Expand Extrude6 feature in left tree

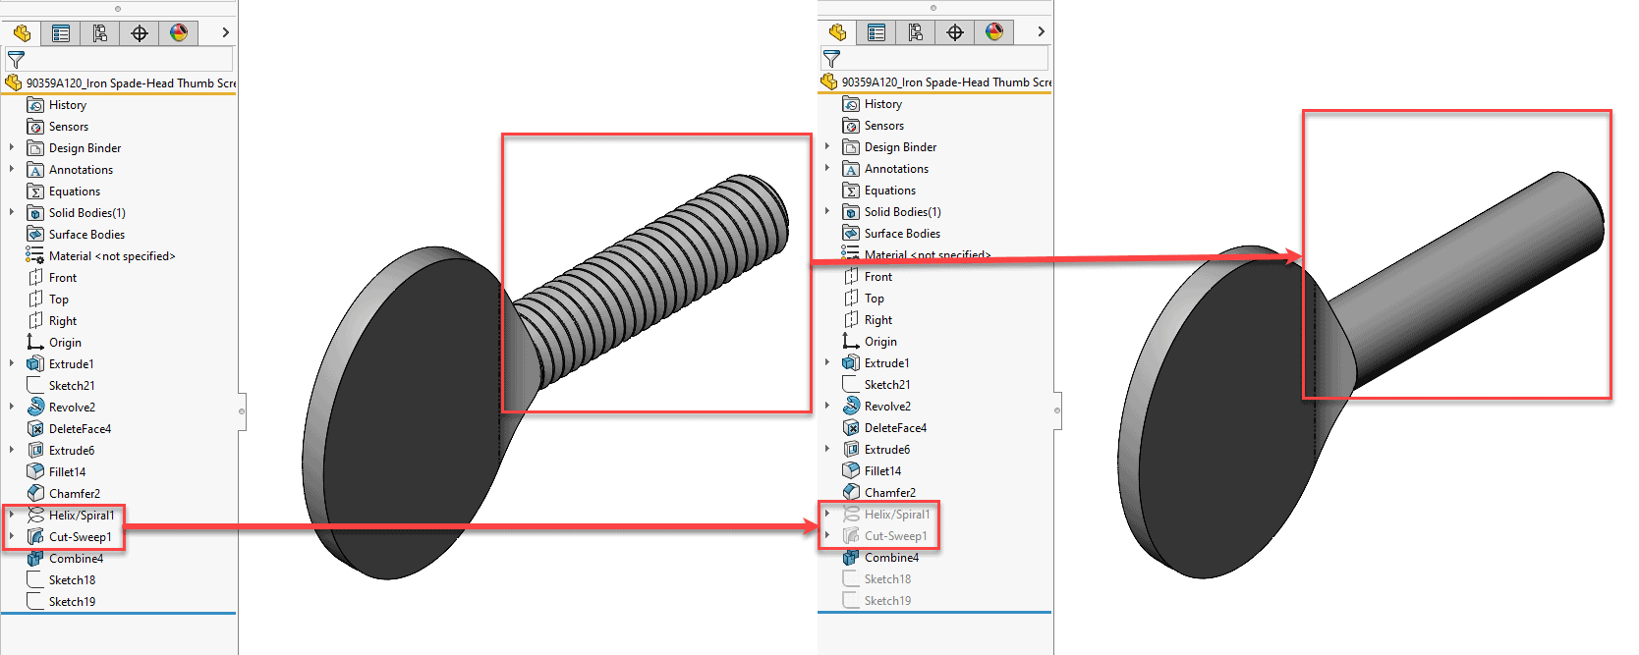click(x=12, y=451)
